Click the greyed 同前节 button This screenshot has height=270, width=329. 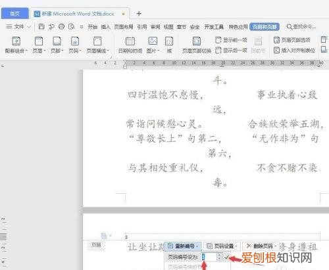pyautogui.click(x=259, y=45)
